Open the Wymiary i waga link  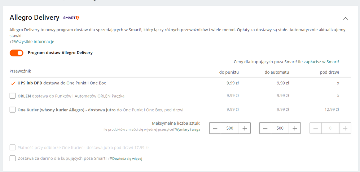coord(188,129)
